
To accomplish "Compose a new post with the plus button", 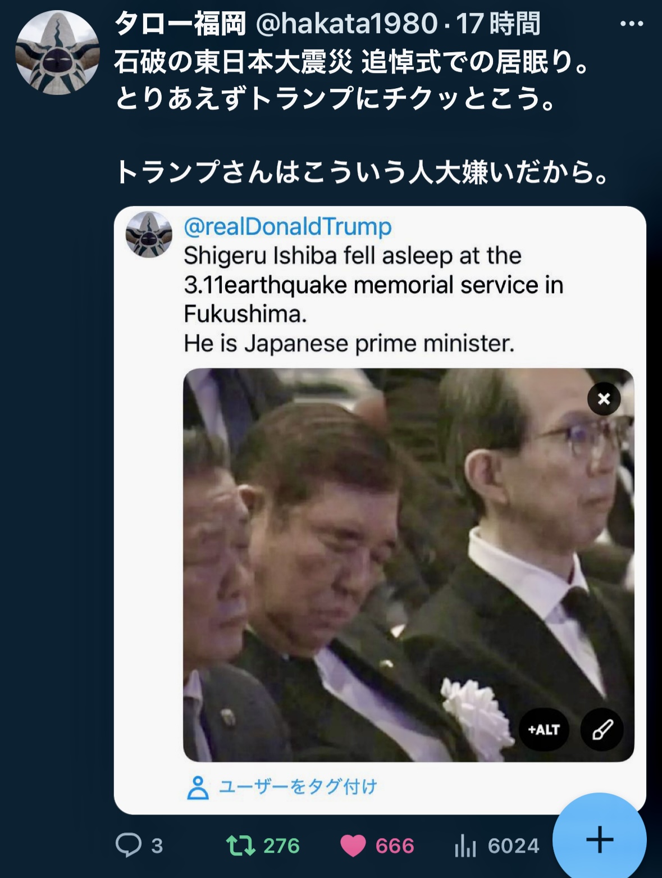I will coord(600,839).
